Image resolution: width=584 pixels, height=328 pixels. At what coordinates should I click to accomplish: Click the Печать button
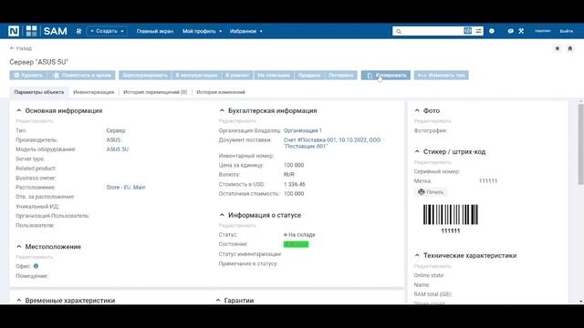[431, 192]
